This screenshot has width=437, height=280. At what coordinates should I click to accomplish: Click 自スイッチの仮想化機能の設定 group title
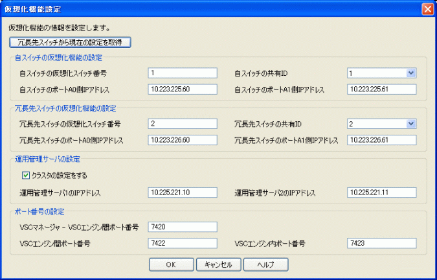point(58,58)
